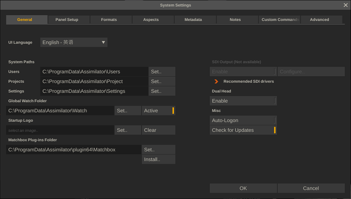Open the Panel Setup tab
This screenshot has height=199, width=351.
click(x=69, y=20)
